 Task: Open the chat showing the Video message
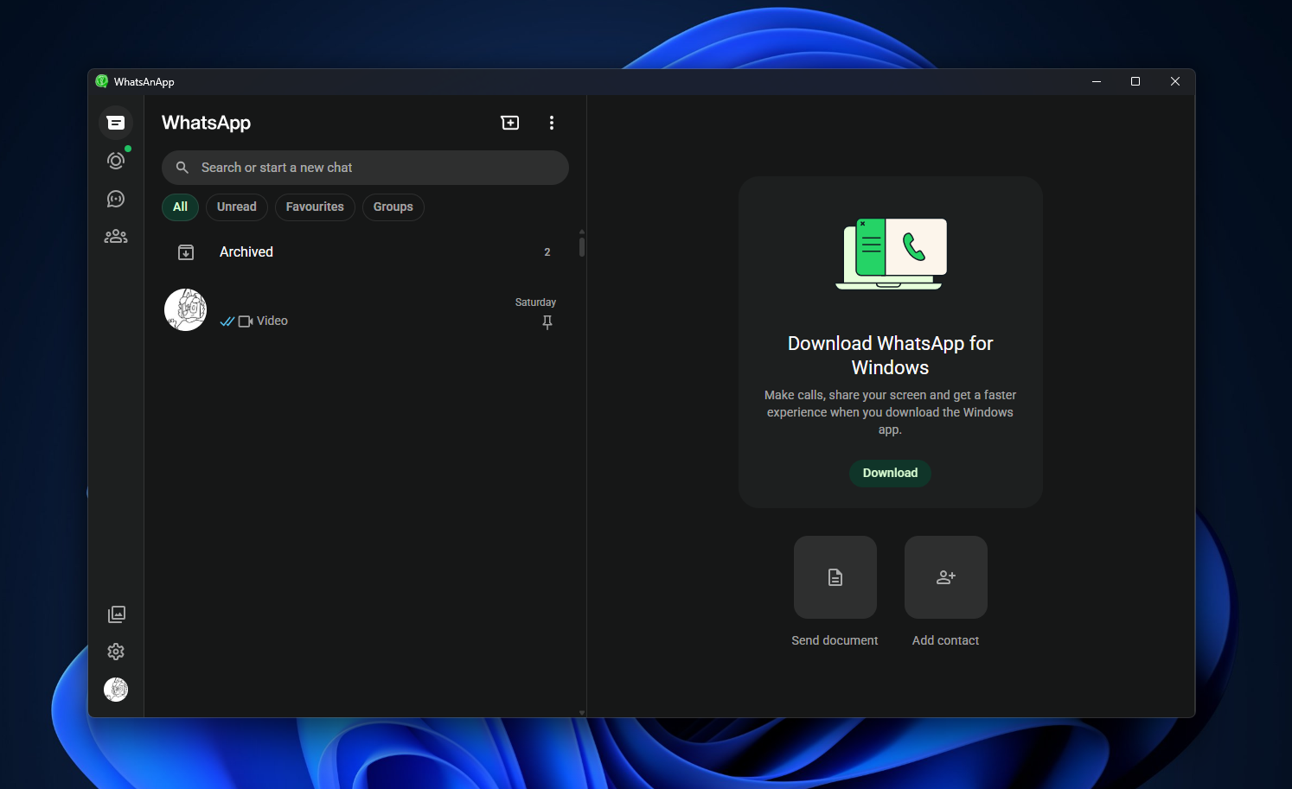[x=365, y=311]
